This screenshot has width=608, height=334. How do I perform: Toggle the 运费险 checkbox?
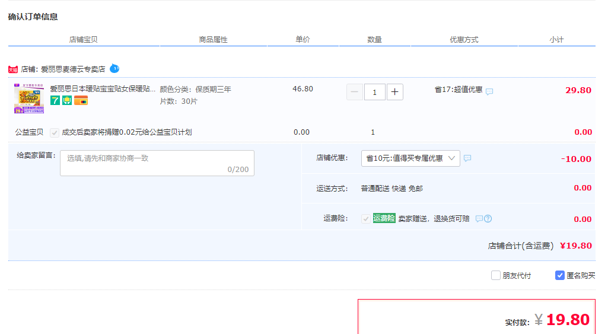click(365, 219)
